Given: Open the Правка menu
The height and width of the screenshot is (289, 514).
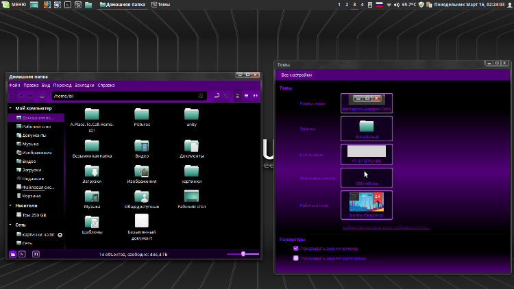Looking at the screenshot, I should pyautogui.click(x=31, y=86).
